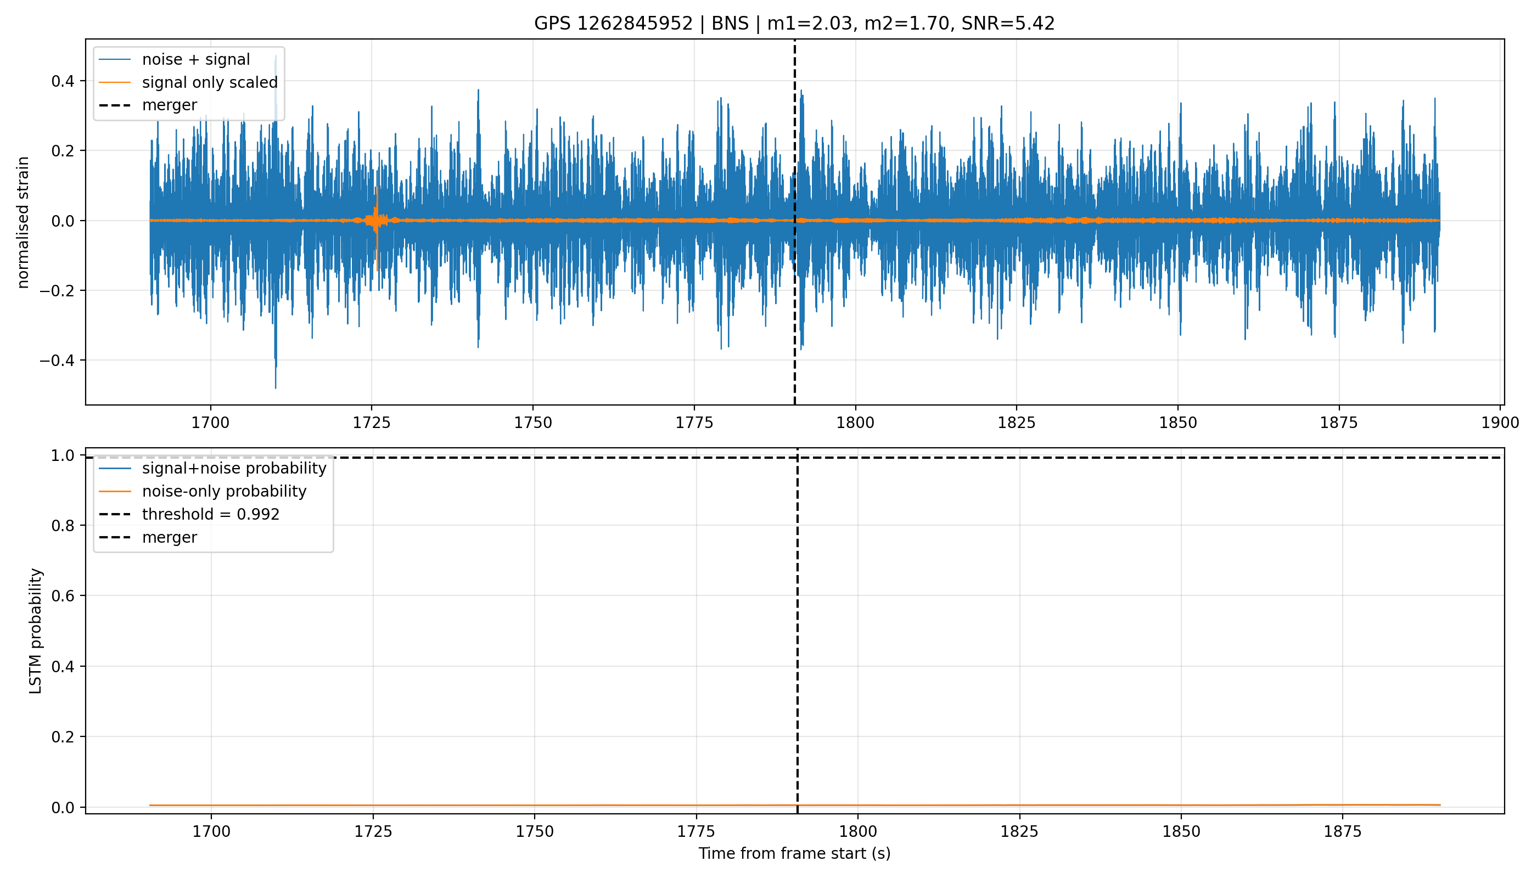Click the 'normalised strain' y-axis label

click(23, 222)
